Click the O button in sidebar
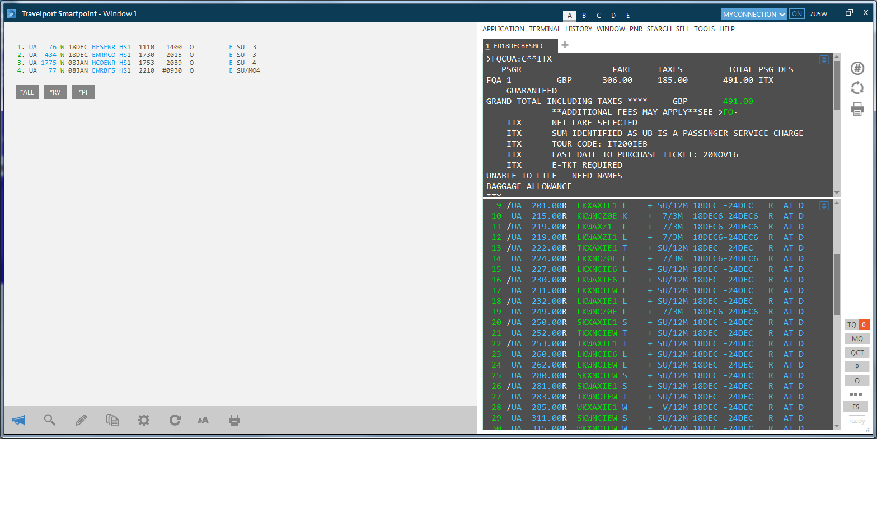 pos(857,381)
